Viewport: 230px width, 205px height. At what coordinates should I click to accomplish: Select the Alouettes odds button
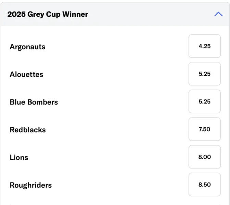[204, 74]
